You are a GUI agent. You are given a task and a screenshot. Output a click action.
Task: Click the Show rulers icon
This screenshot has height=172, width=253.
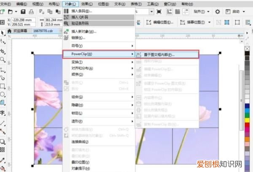[169, 12]
